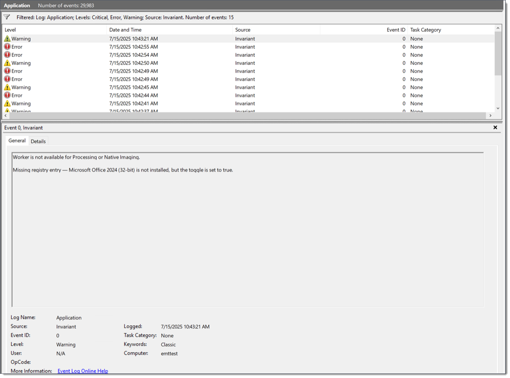Click warning icon of 10:42:50 AM event

pos(7,63)
